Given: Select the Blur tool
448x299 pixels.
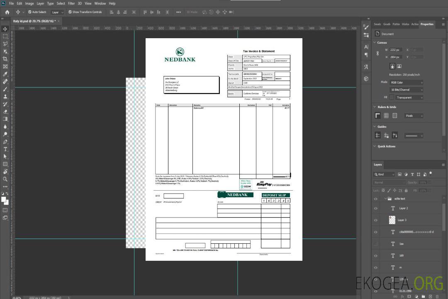Looking at the screenshot, I should (x=5, y=127).
